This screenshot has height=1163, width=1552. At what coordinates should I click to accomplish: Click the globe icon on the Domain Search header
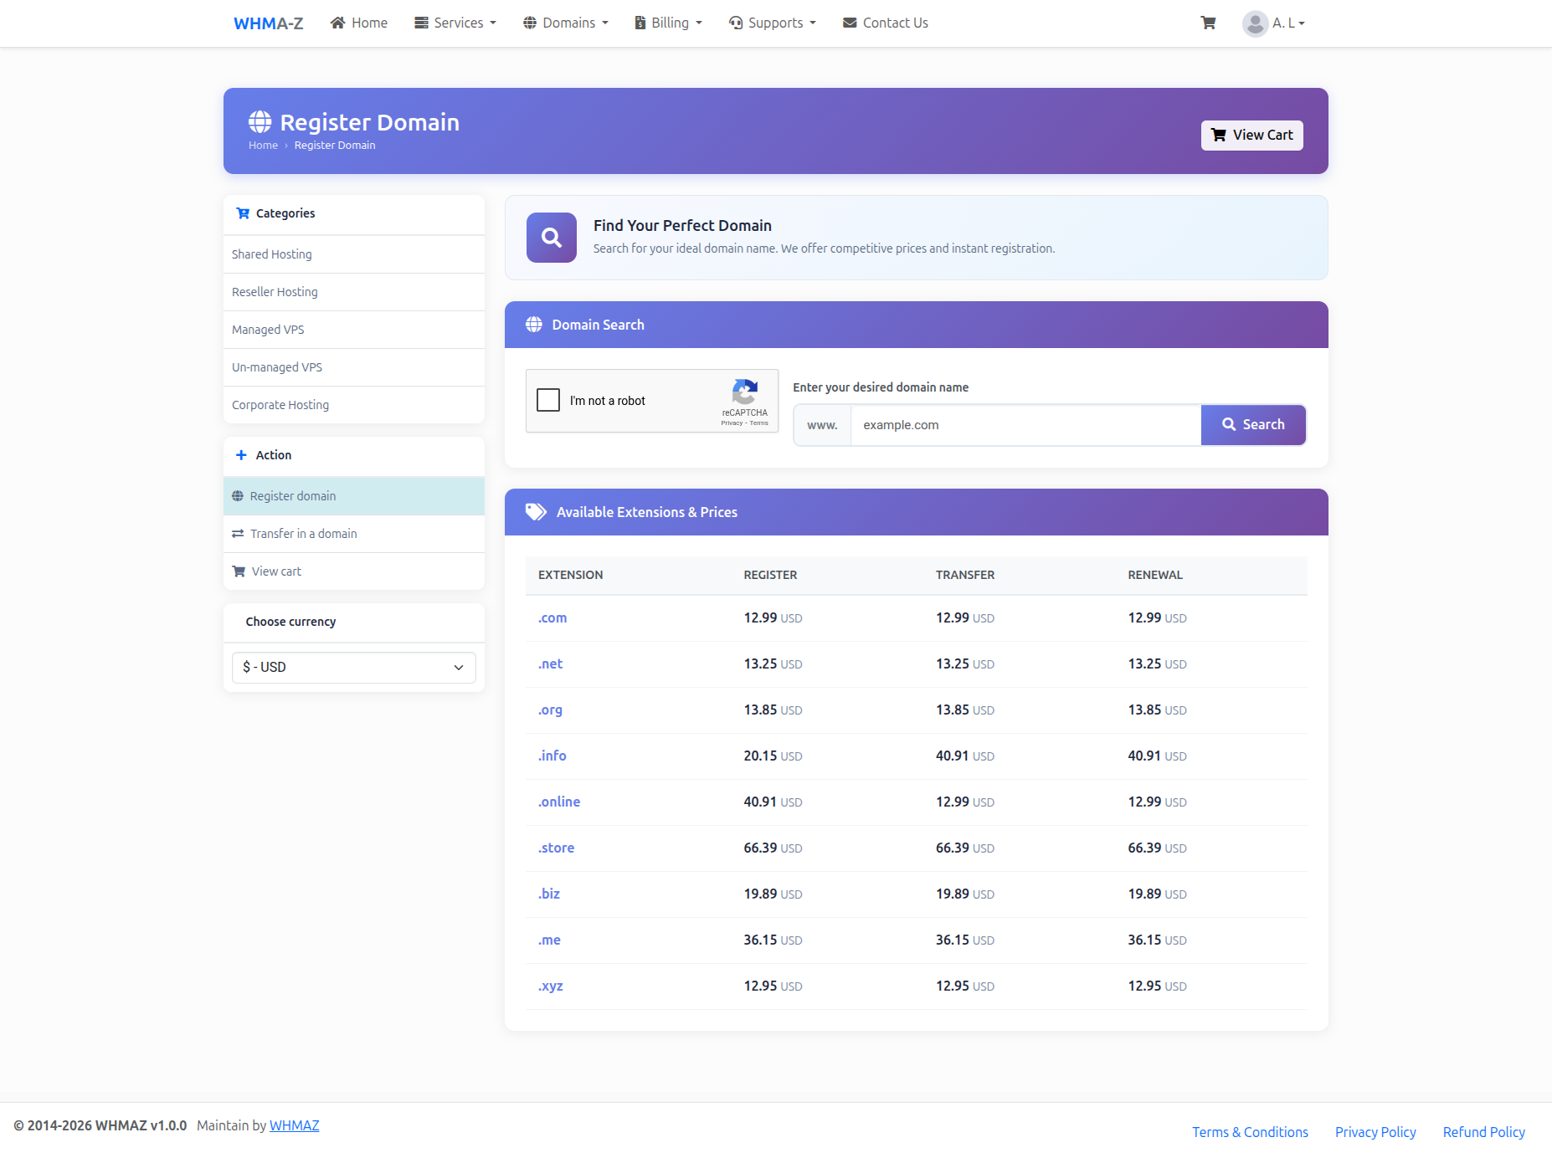click(x=533, y=325)
